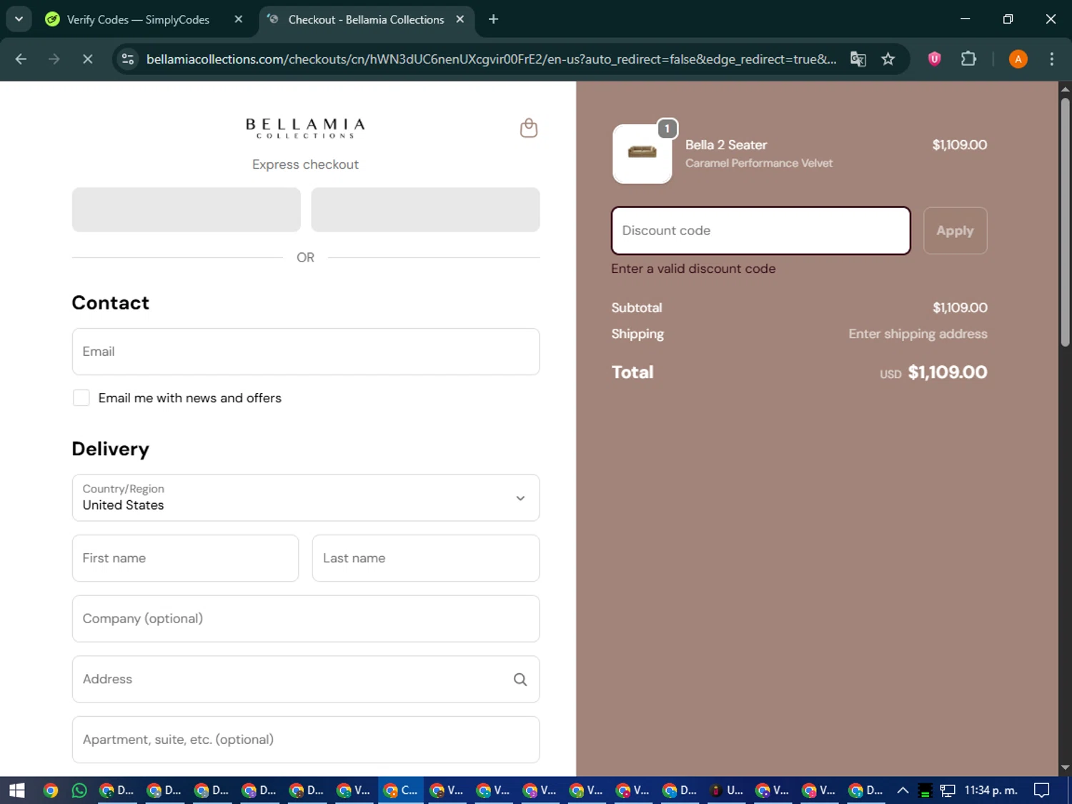
Task: Click the Apartment, suite field
Action: 306,740
